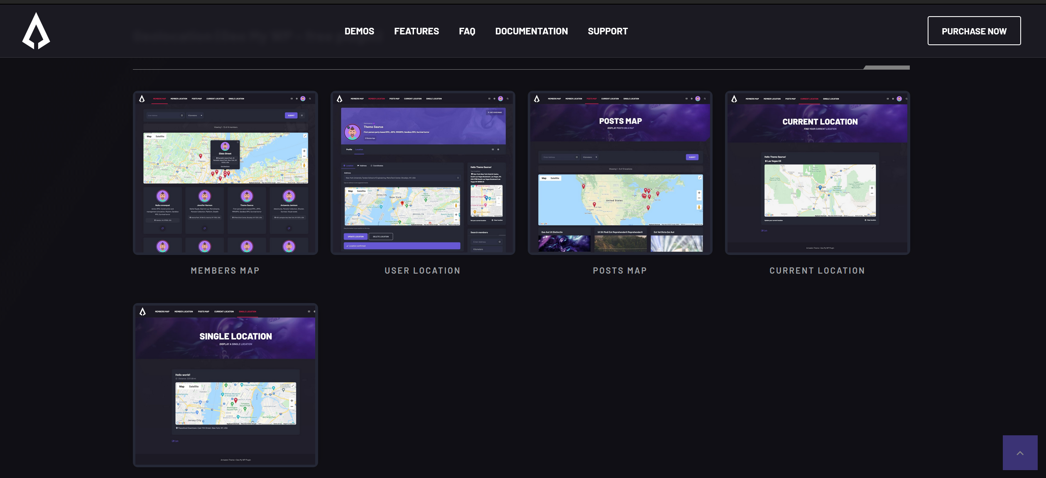The height and width of the screenshot is (478, 1046).
Task: Click the Update Location button in User Location preview
Action: tap(355, 237)
